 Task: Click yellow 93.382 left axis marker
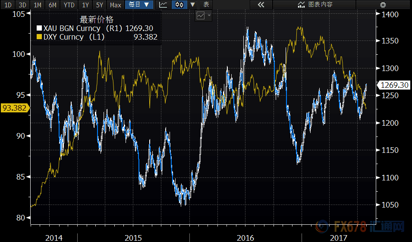(x=15, y=108)
